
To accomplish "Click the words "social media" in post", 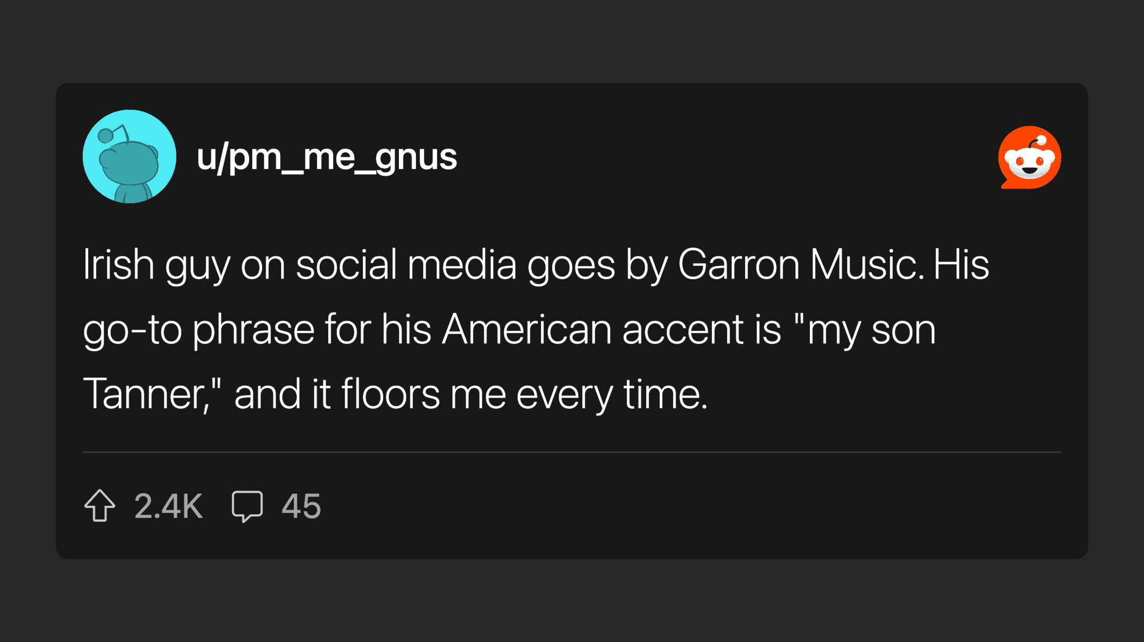I will (x=406, y=265).
